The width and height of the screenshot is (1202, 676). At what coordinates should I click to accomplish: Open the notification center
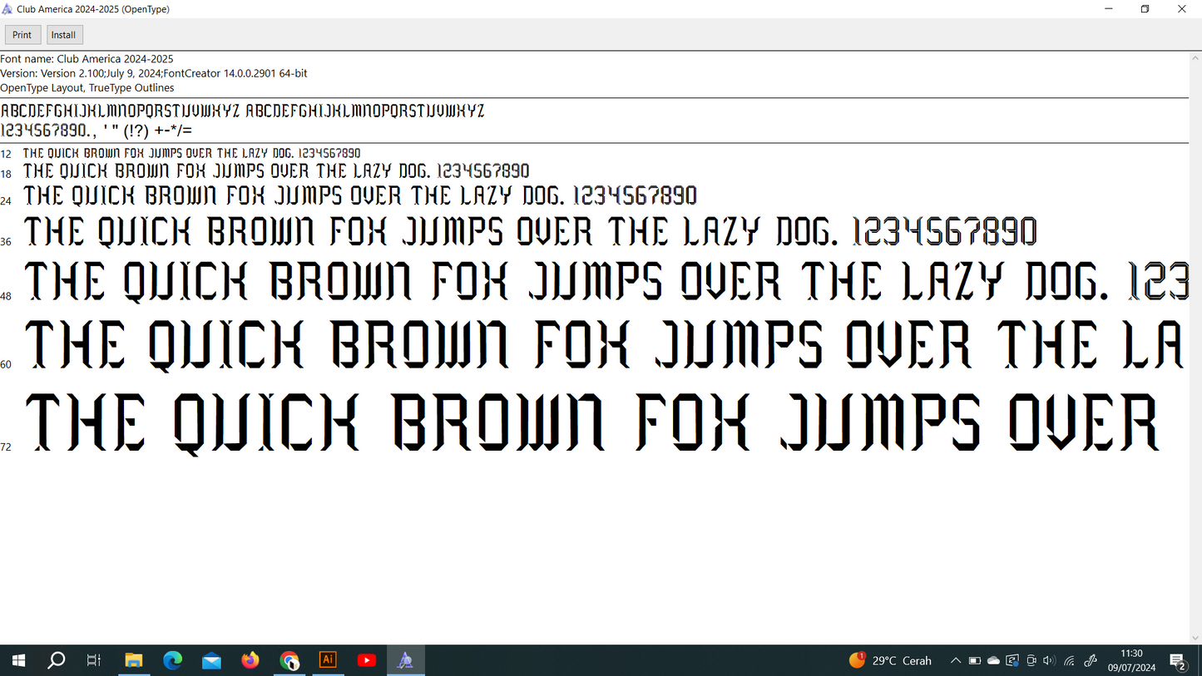pos(1178,661)
